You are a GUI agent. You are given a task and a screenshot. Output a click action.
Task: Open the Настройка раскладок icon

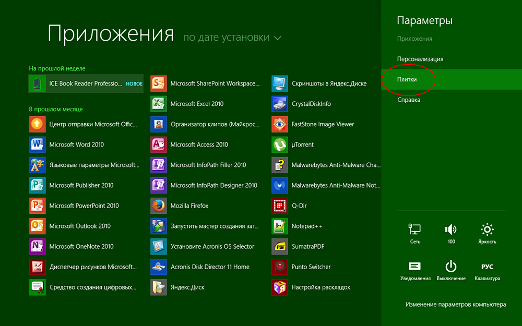pos(280,287)
